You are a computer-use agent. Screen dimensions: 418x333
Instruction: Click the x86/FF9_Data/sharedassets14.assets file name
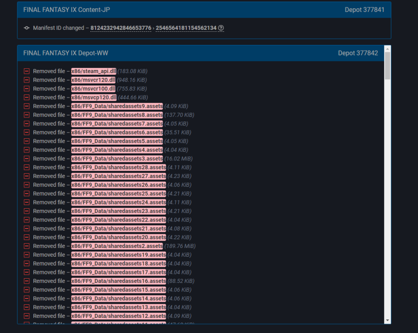(119, 299)
